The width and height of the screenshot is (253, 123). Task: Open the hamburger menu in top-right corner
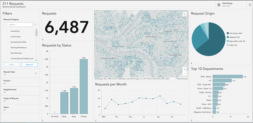coord(250,5)
